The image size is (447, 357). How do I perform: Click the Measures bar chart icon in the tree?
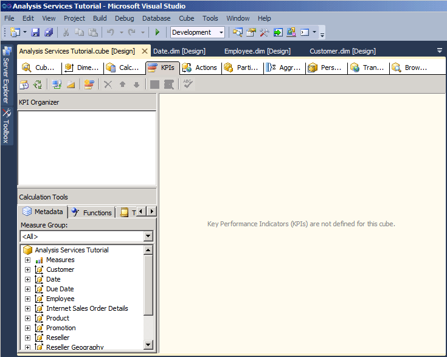pos(39,260)
